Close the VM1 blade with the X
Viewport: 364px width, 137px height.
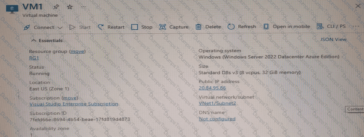click(x=357, y=6)
